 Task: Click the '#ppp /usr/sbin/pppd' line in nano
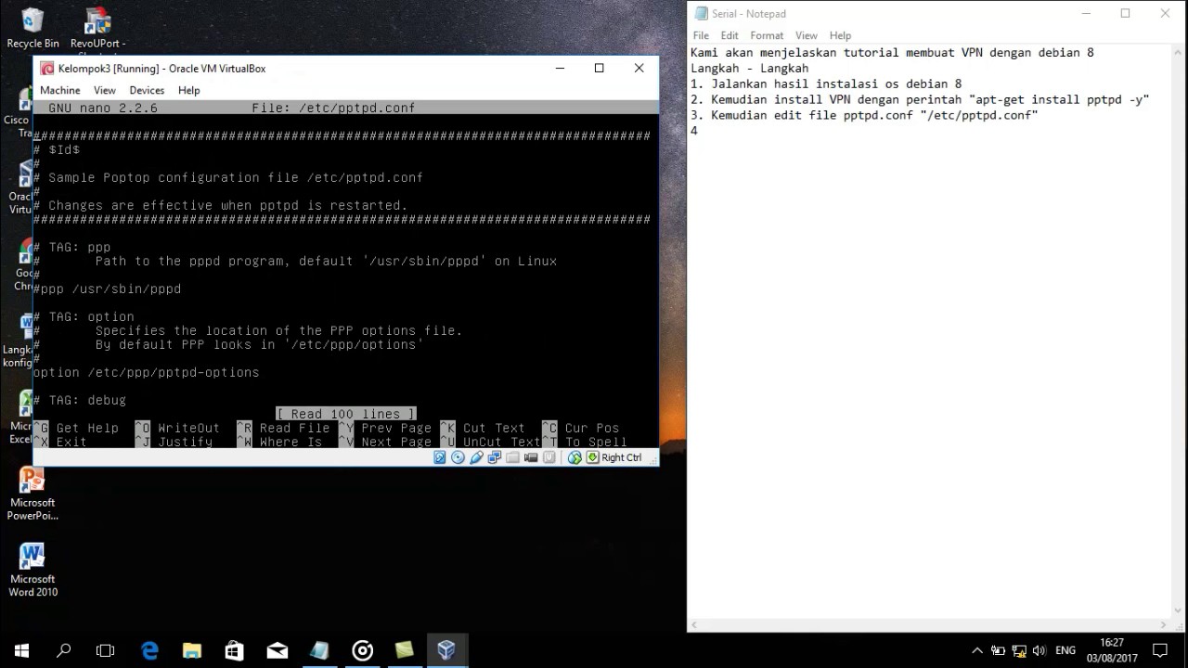point(108,289)
